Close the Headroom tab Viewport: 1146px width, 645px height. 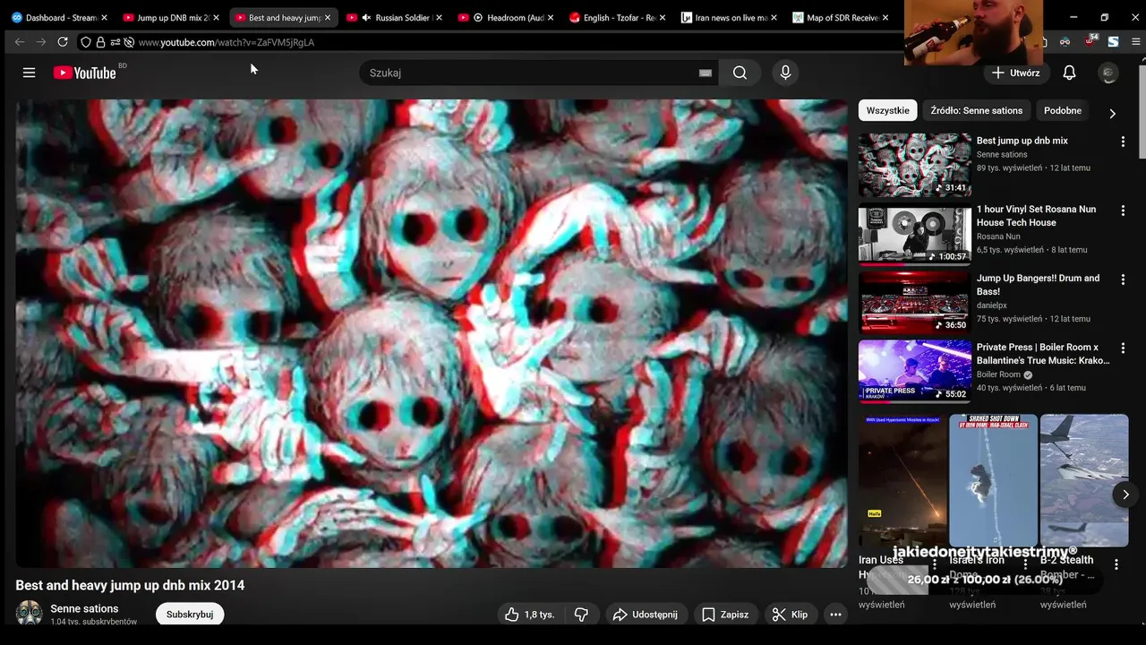tap(552, 18)
